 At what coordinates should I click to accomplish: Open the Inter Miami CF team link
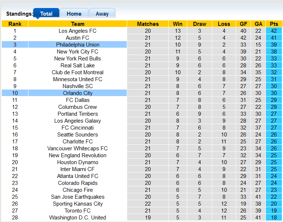click(78, 169)
